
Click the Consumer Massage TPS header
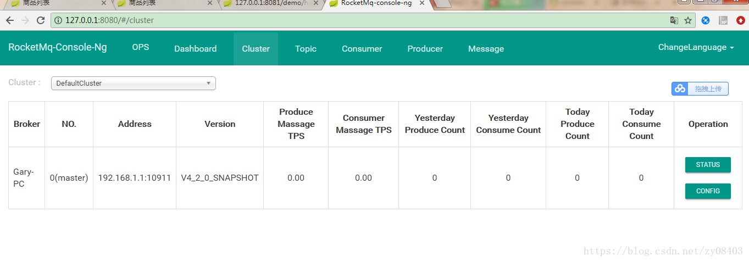tap(364, 124)
